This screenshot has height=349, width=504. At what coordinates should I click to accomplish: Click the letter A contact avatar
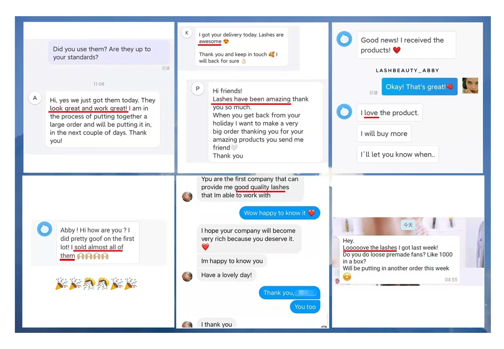[x=35, y=98]
